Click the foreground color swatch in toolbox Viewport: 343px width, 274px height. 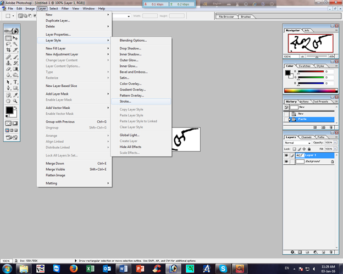pos(9,110)
